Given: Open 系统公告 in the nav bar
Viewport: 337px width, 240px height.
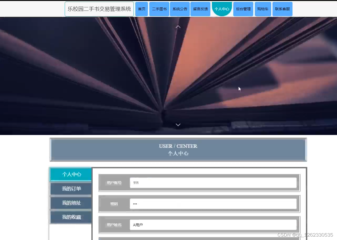Looking at the screenshot, I should [x=180, y=9].
